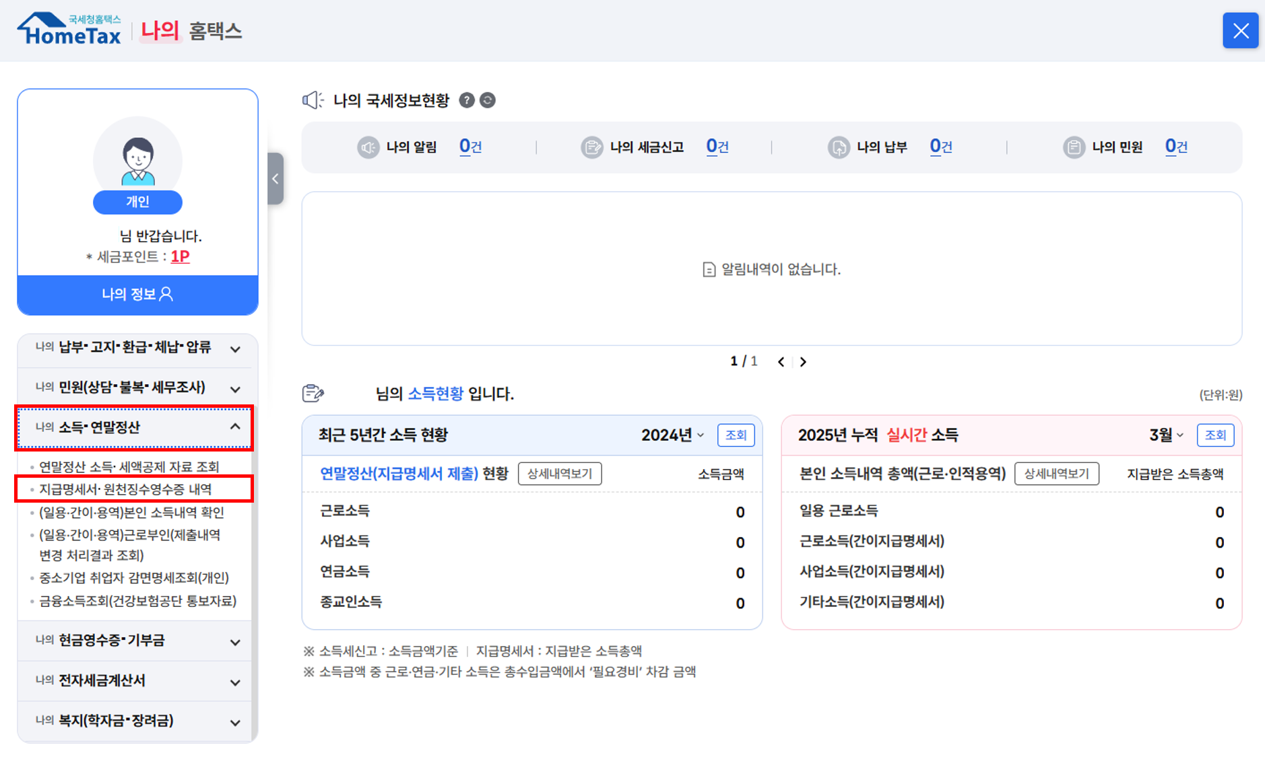The height and width of the screenshot is (757, 1265).
Task: Go to previous notification page arrow
Action: tap(781, 362)
